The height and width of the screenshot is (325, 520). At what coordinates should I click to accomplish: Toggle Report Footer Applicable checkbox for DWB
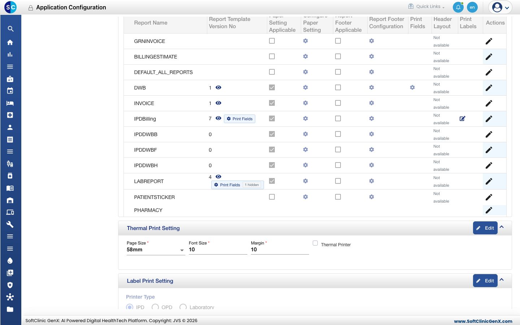pos(338,87)
